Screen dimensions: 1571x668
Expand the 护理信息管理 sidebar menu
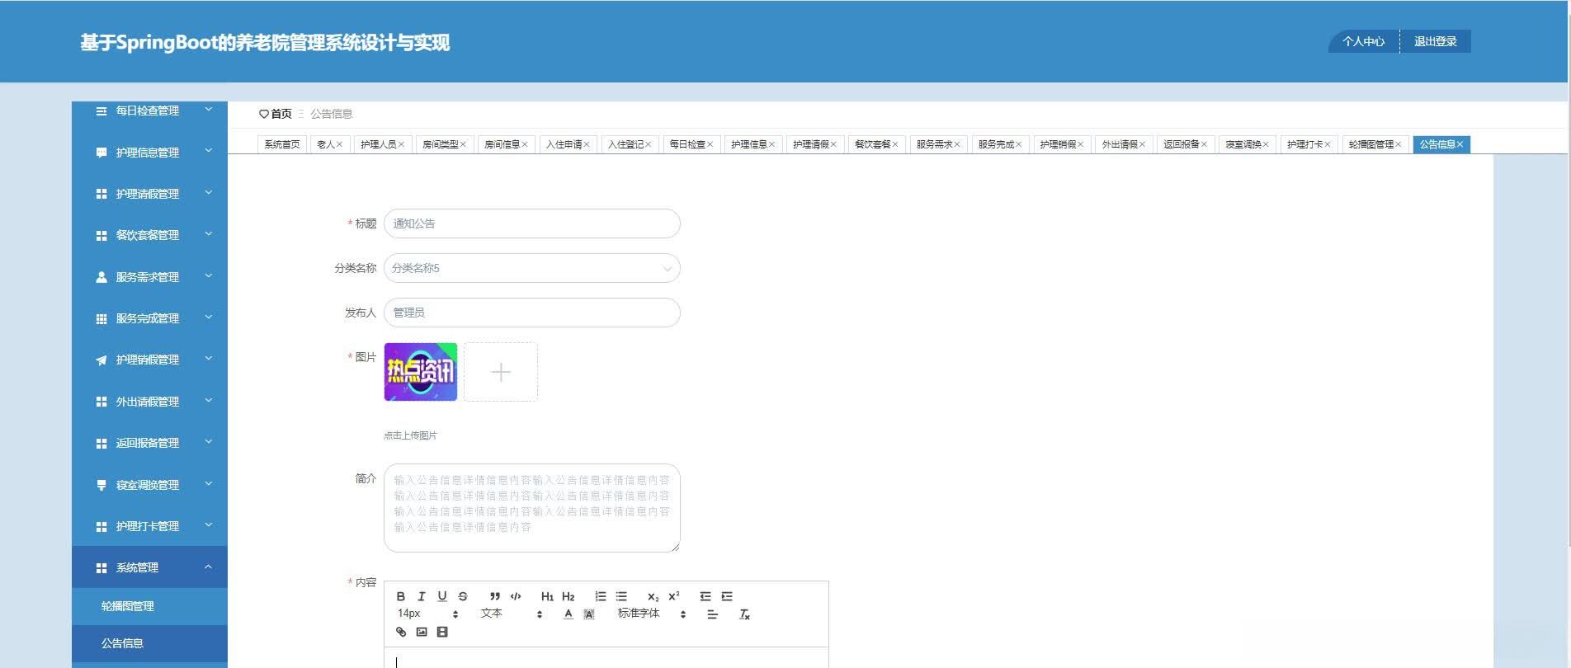[x=150, y=153]
